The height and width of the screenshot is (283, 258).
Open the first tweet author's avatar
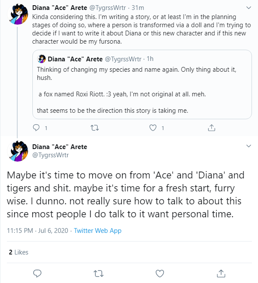tap(18, 14)
